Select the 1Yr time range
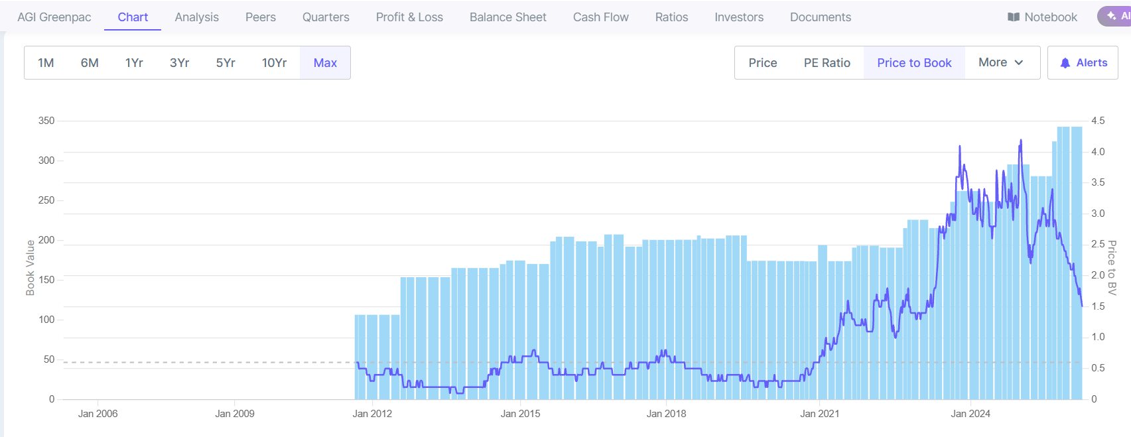 pyautogui.click(x=134, y=63)
